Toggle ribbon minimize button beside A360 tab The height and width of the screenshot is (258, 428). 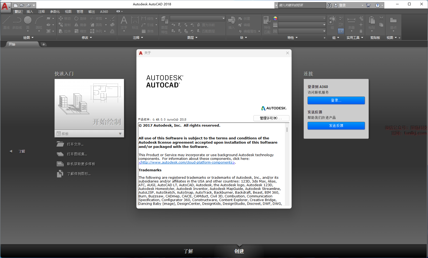click(x=118, y=11)
